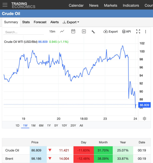Add comparison with plus square icon
This screenshot has height=163, width=153.
[x=84, y=31]
